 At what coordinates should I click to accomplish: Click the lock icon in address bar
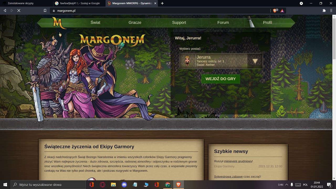tap(54, 11)
